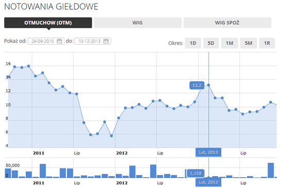283x188 pixels.
Task: Click the 'Lut, 2013' label under volume chart
Action: (208, 182)
